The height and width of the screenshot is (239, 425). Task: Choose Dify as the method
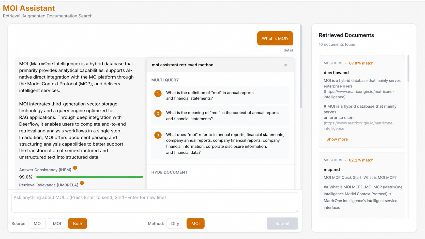pyautogui.click(x=175, y=224)
